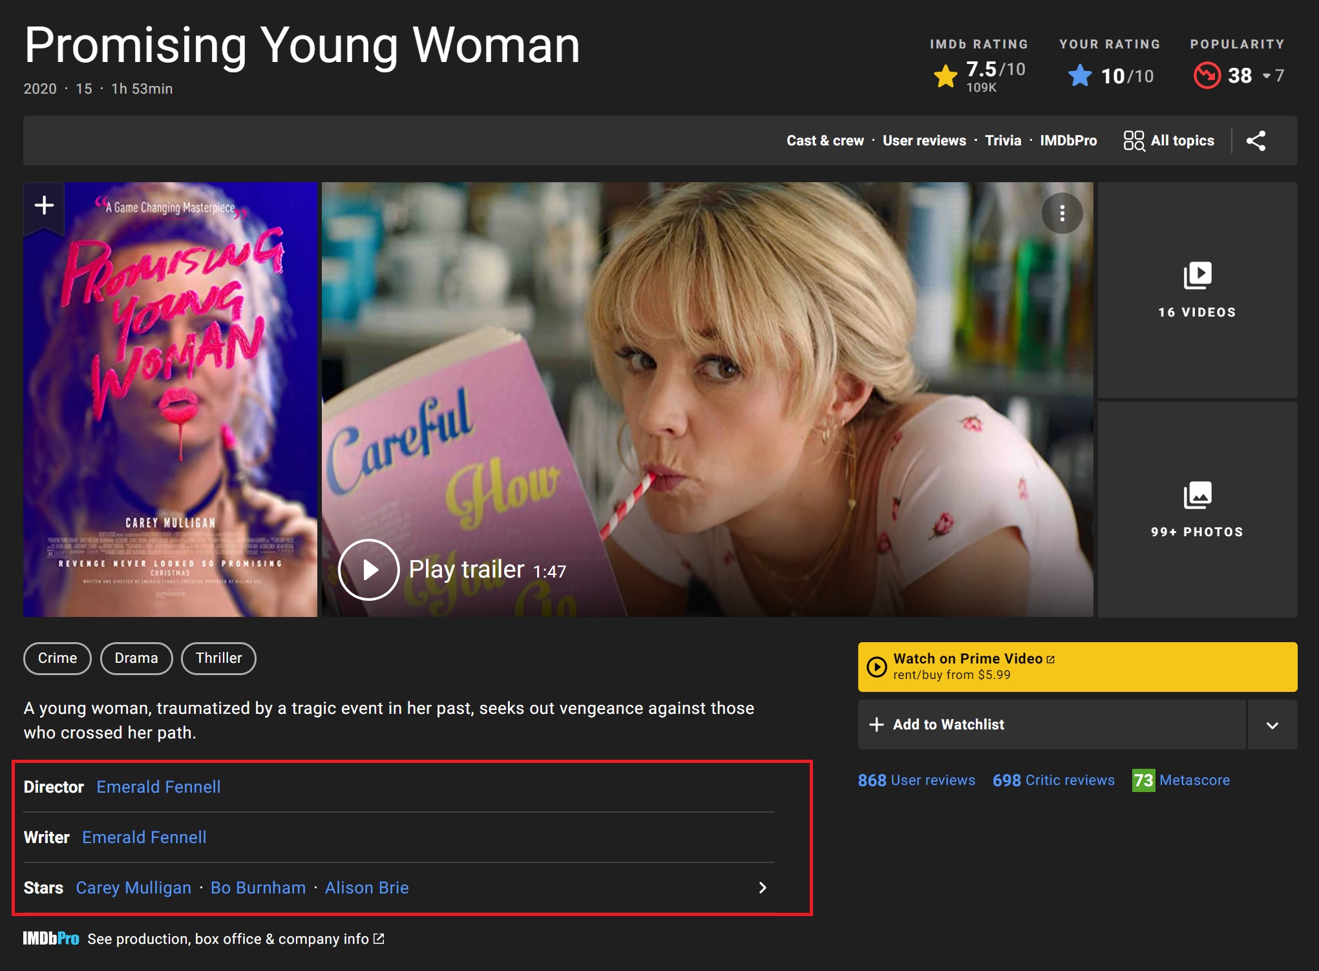Open Carey Mulligan's profile link

coord(134,888)
